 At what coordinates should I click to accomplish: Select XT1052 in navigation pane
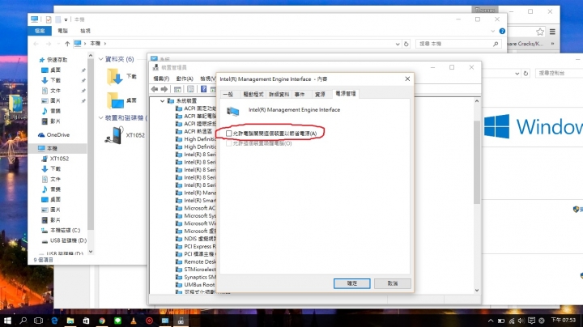[x=59, y=159]
